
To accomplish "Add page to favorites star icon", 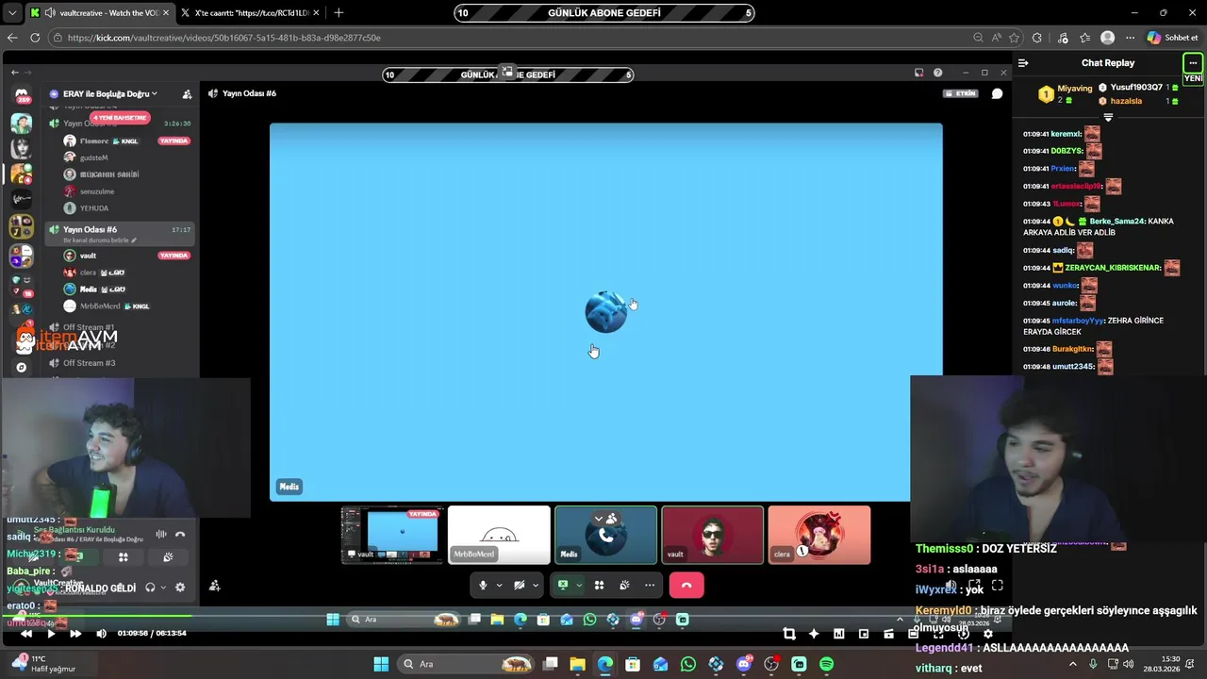I will click(1015, 38).
